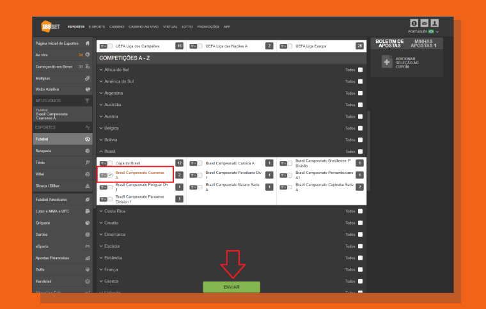Click the plus icon to add selection to coupon

(x=387, y=62)
